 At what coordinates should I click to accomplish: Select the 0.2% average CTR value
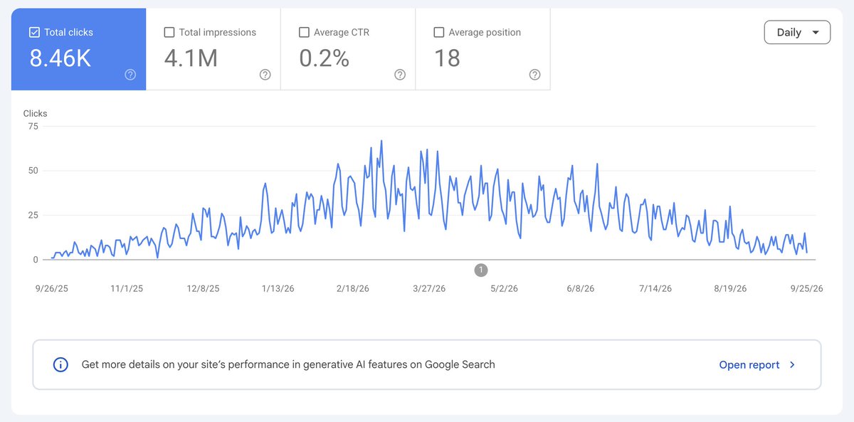click(324, 58)
